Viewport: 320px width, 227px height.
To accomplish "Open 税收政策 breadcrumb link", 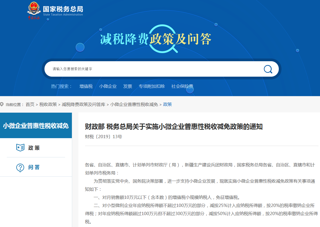I will click(48, 105).
